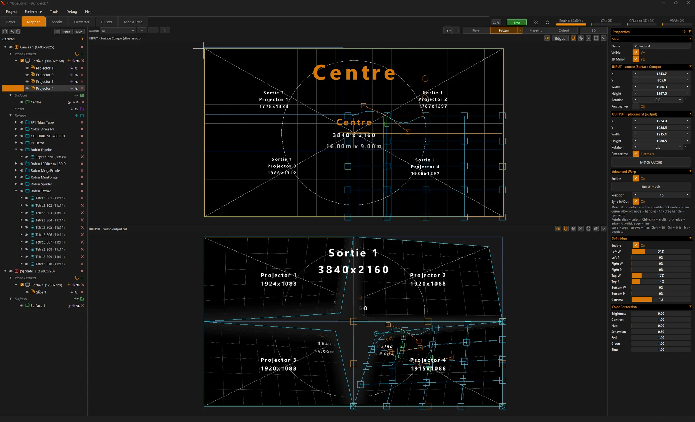Uncheck the Slice Visible checkbox
This screenshot has height=422, width=695.
[x=636, y=53]
